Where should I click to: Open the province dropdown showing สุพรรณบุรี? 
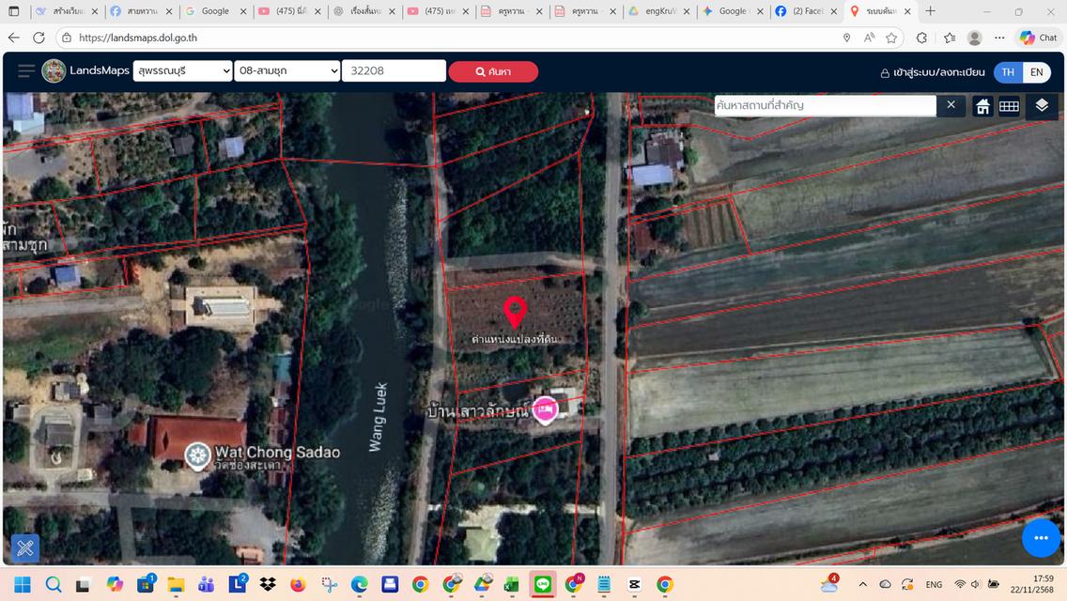(x=182, y=70)
